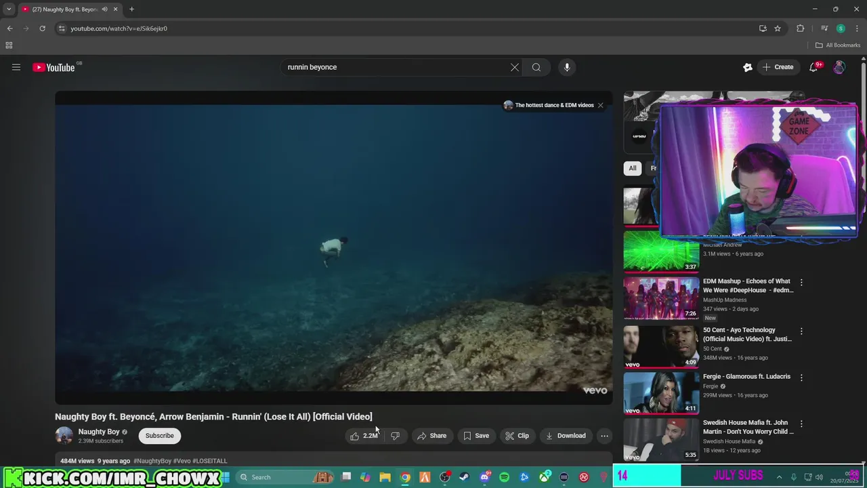Open options menu for Swedish House Mafia video
Screen dimensions: 867x488
(x=801, y=424)
